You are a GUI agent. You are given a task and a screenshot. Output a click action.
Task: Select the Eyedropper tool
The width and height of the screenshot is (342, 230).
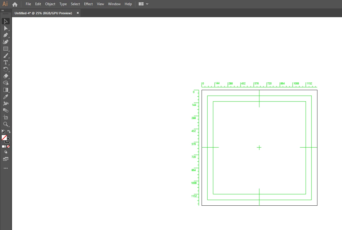click(x=6, y=97)
